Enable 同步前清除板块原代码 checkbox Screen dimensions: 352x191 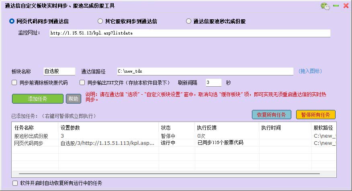pyautogui.click(x=14, y=83)
